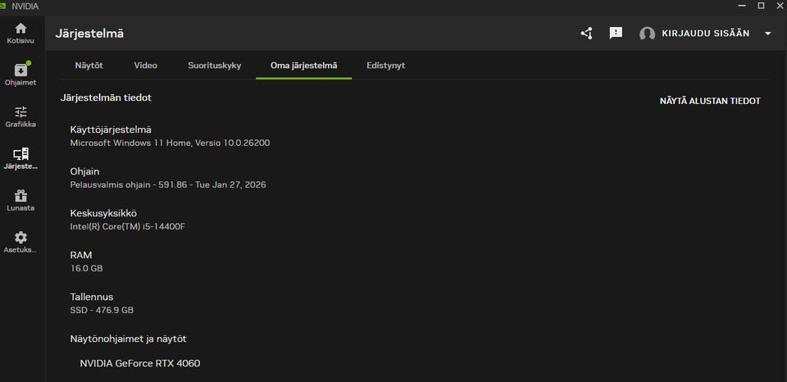This screenshot has width=787, height=382.
Task: Click NVIDIA GeForce RTX 4060 entry
Action: click(139, 363)
